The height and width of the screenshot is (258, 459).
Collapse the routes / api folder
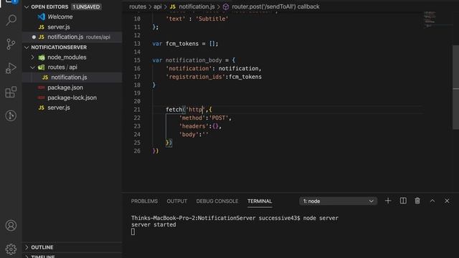click(x=33, y=67)
